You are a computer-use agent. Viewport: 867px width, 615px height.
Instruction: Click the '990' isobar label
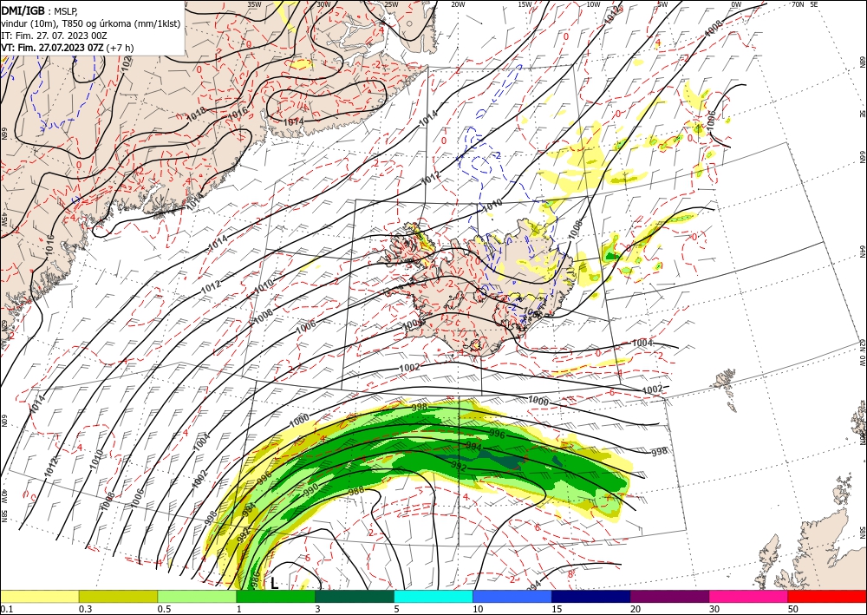(x=311, y=489)
